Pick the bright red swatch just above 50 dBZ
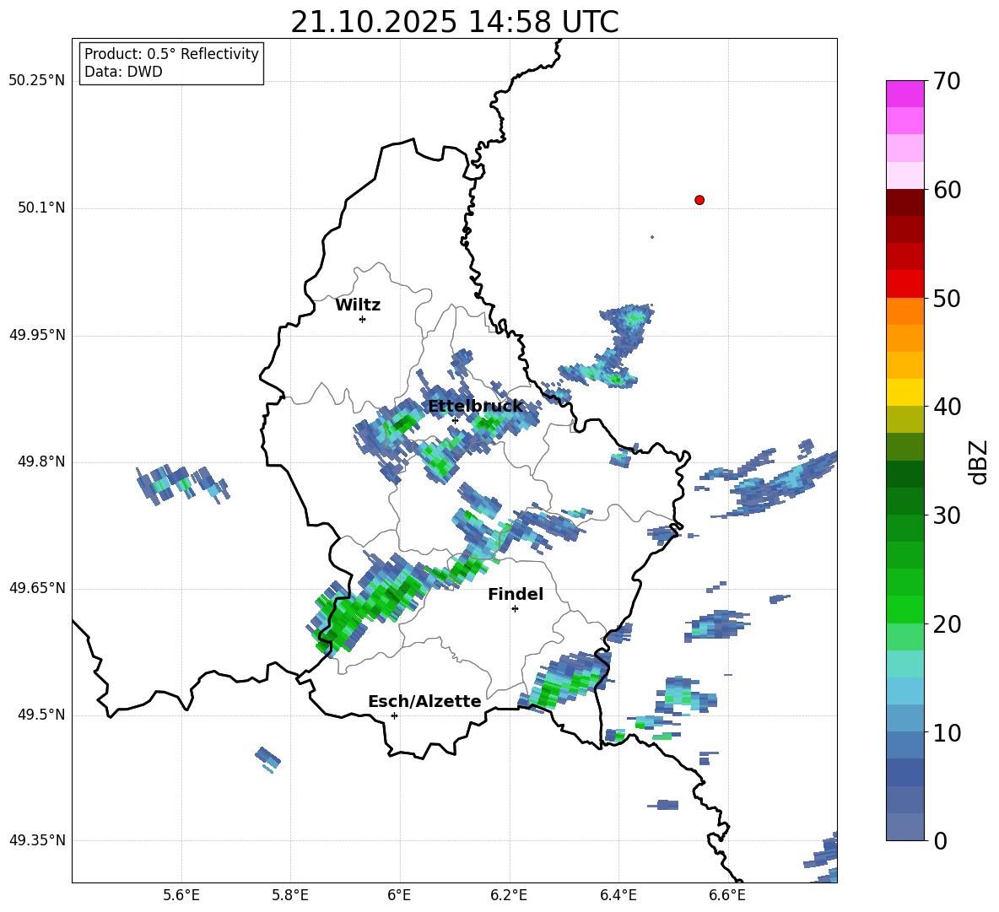This screenshot has width=999, height=912. click(905, 284)
